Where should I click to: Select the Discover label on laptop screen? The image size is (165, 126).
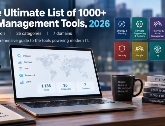click(x=27, y=56)
